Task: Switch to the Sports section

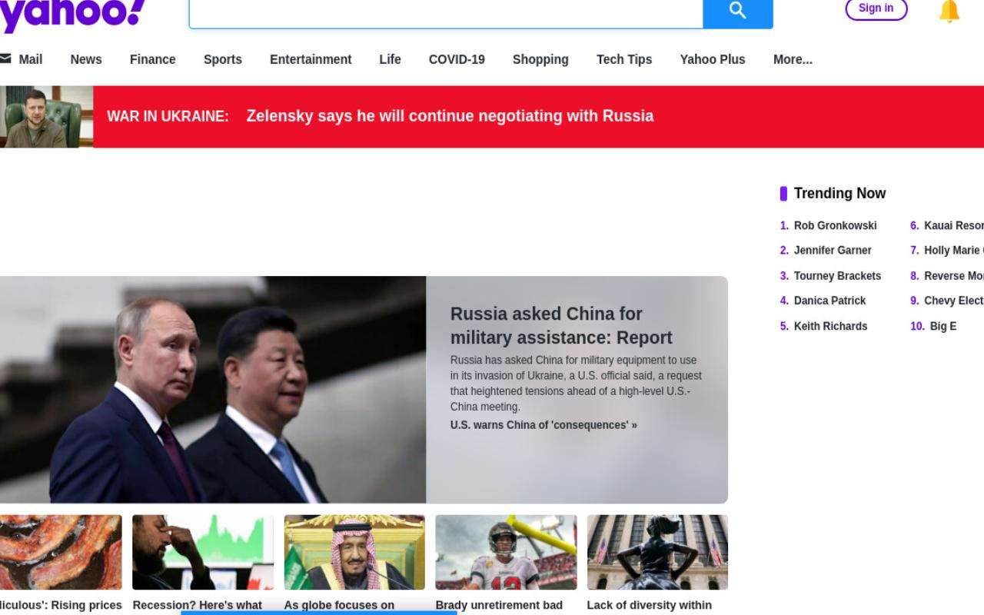Action: click(223, 59)
